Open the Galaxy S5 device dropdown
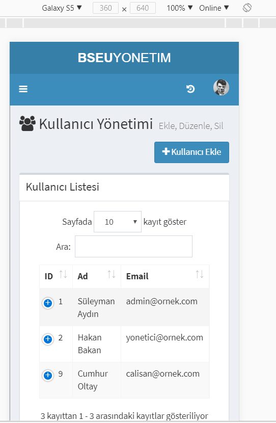The width and height of the screenshot is (276, 423). [62, 8]
